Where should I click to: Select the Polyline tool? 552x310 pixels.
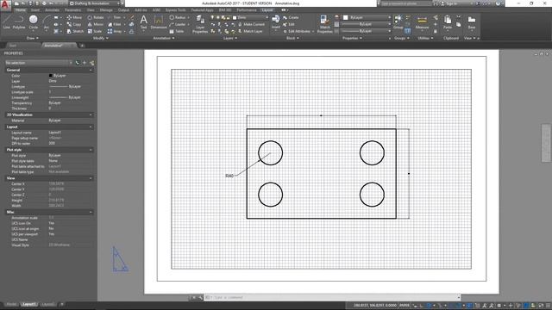point(19,22)
